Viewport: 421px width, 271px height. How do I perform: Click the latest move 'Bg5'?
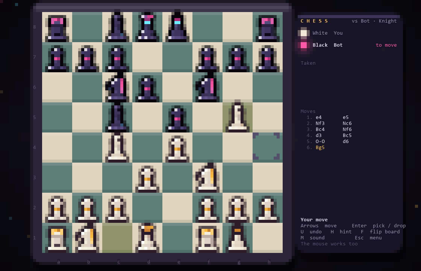[320, 147]
